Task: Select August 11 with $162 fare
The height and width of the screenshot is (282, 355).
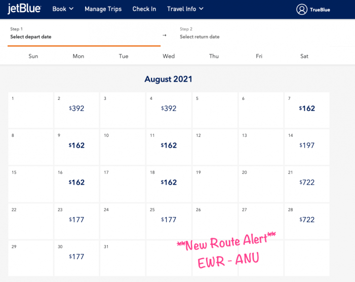Action: pos(169,145)
